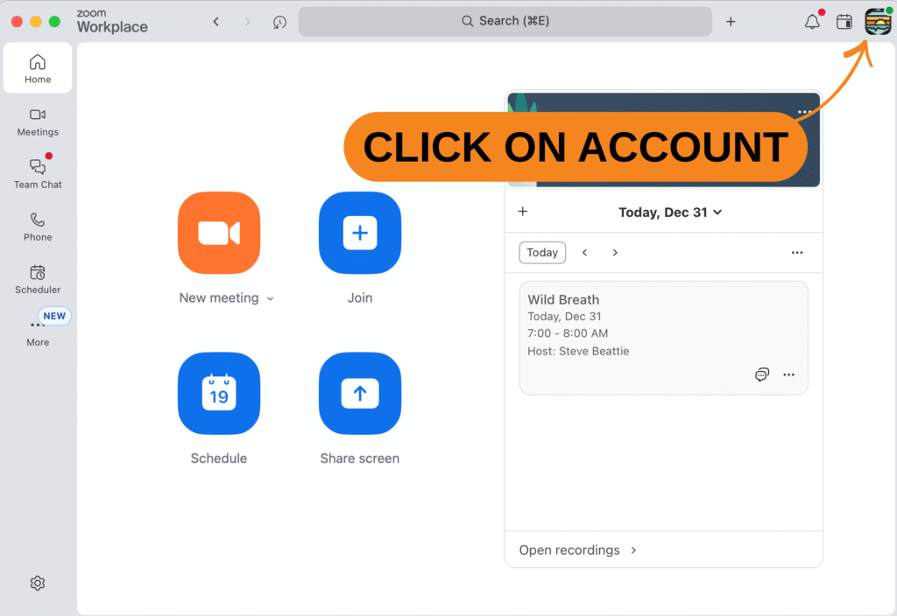Expand the Today, Dec 31 date dropdown
This screenshot has height=616, width=897.
717,213
